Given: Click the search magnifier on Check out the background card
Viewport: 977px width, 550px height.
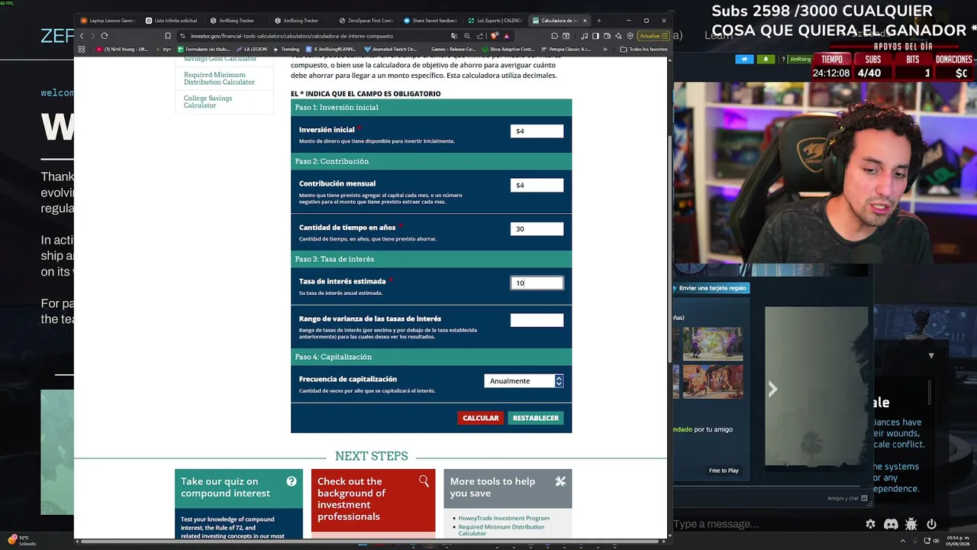Looking at the screenshot, I should pyautogui.click(x=424, y=480).
